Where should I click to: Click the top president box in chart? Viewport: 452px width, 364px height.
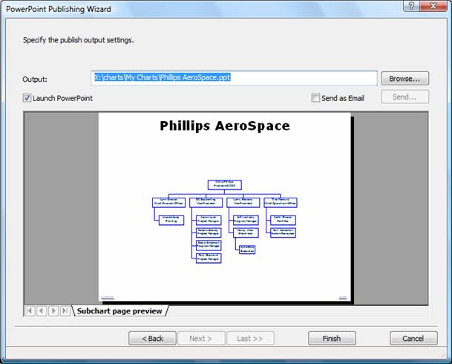pos(225,185)
